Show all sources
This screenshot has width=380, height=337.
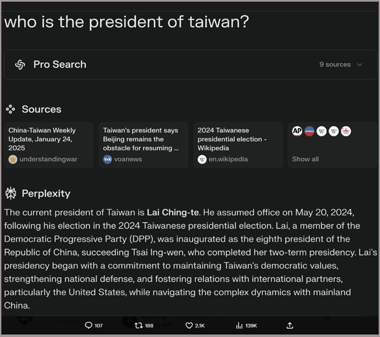[305, 159]
